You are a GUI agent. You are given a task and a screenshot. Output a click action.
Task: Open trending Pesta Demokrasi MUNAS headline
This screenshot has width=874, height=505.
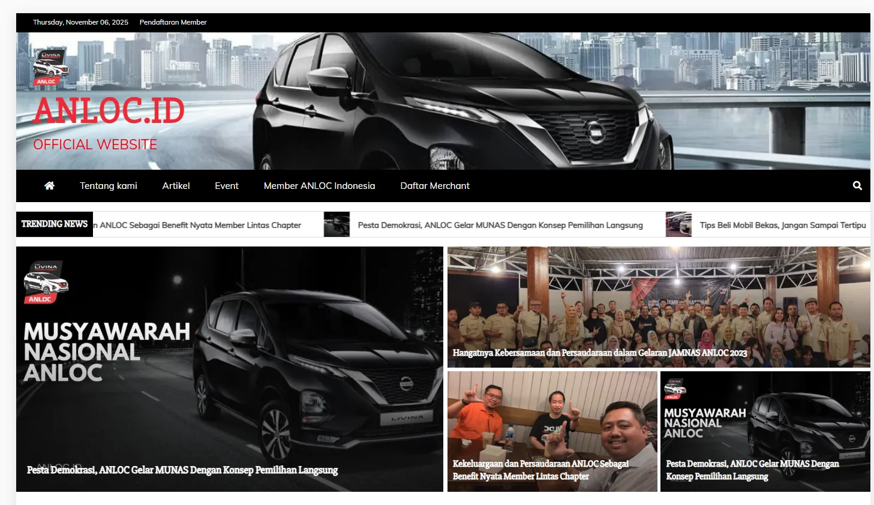[x=500, y=226]
